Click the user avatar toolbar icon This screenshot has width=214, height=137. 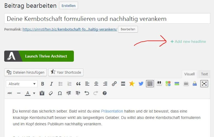pos(195,84)
